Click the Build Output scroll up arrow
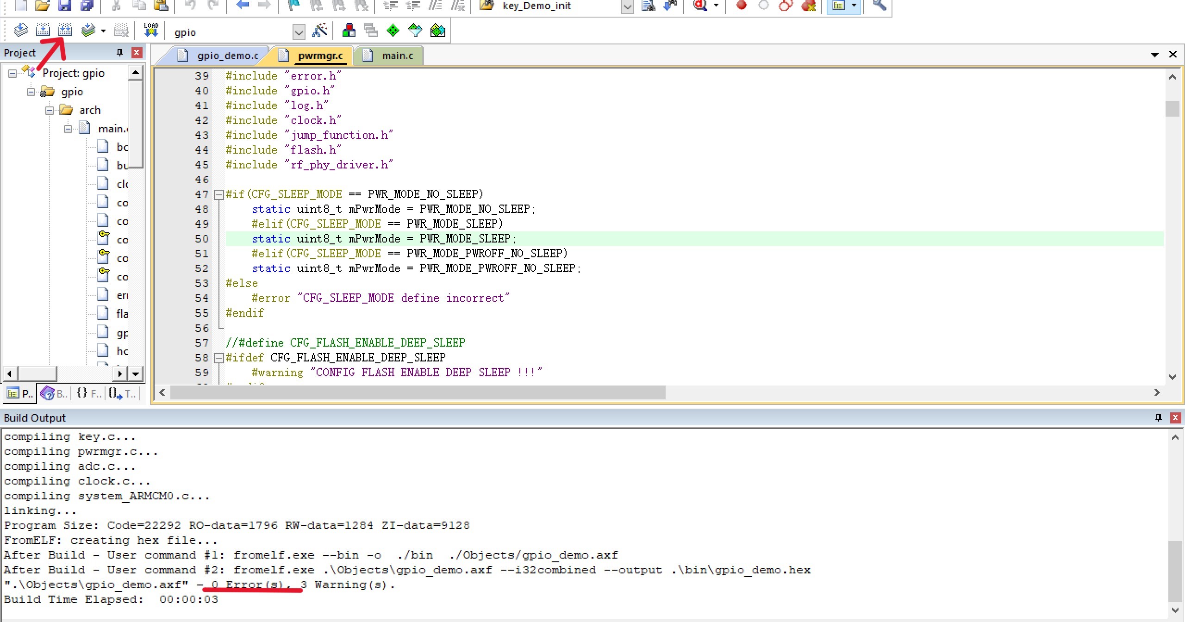The height and width of the screenshot is (622, 1185). click(x=1175, y=437)
